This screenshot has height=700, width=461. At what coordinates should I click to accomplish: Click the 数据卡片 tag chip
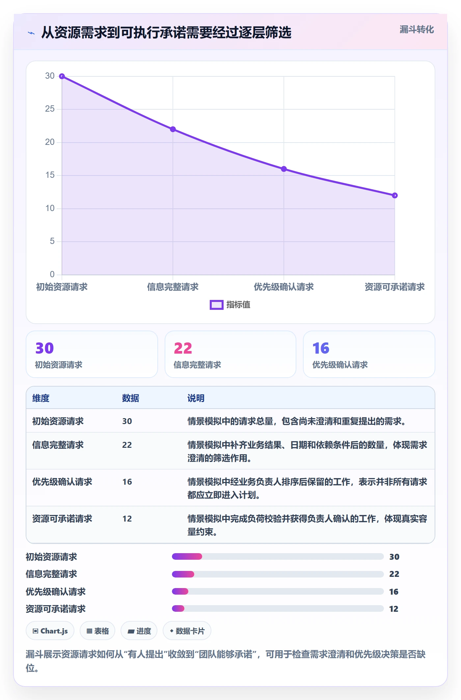(187, 631)
